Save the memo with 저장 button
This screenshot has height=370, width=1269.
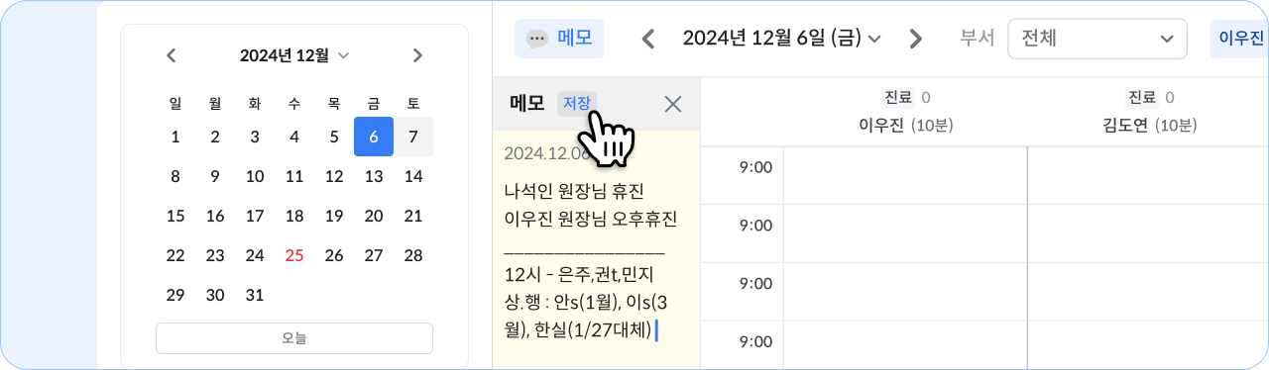click(x=577, y=103)
